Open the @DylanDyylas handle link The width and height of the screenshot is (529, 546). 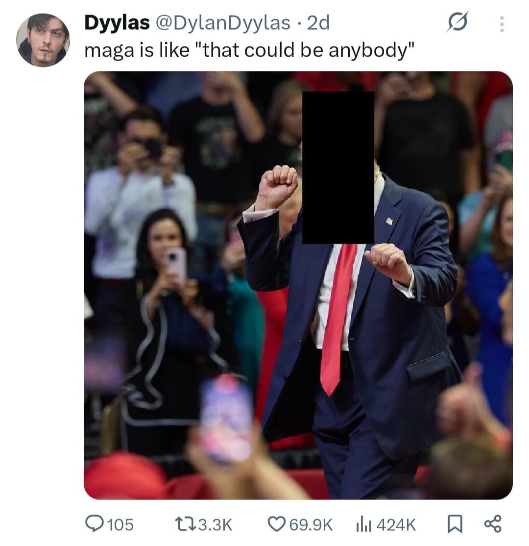[x=222, y=23]
